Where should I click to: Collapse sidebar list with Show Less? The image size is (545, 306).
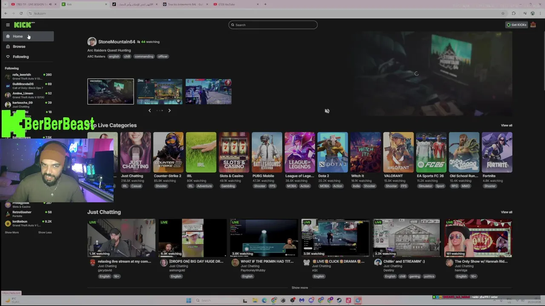pos(45,232)
